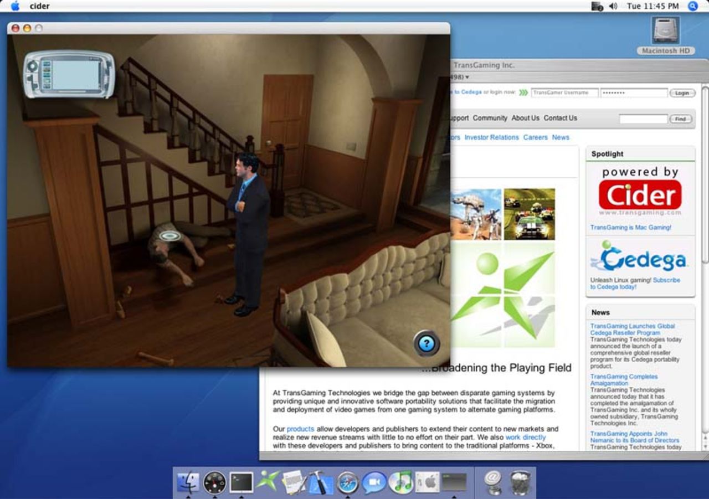This screenshot has width=709, height=499.
Task: Open Finder from the dock
Action: coord(188,482)
